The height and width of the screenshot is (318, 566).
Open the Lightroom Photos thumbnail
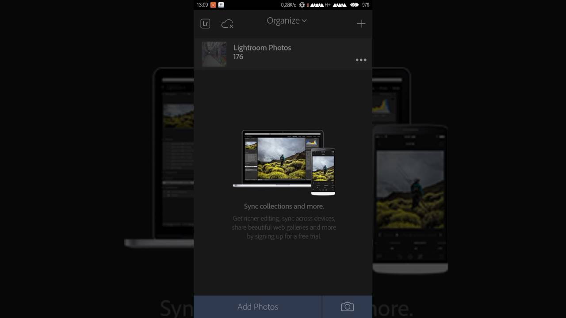[214, 54]
